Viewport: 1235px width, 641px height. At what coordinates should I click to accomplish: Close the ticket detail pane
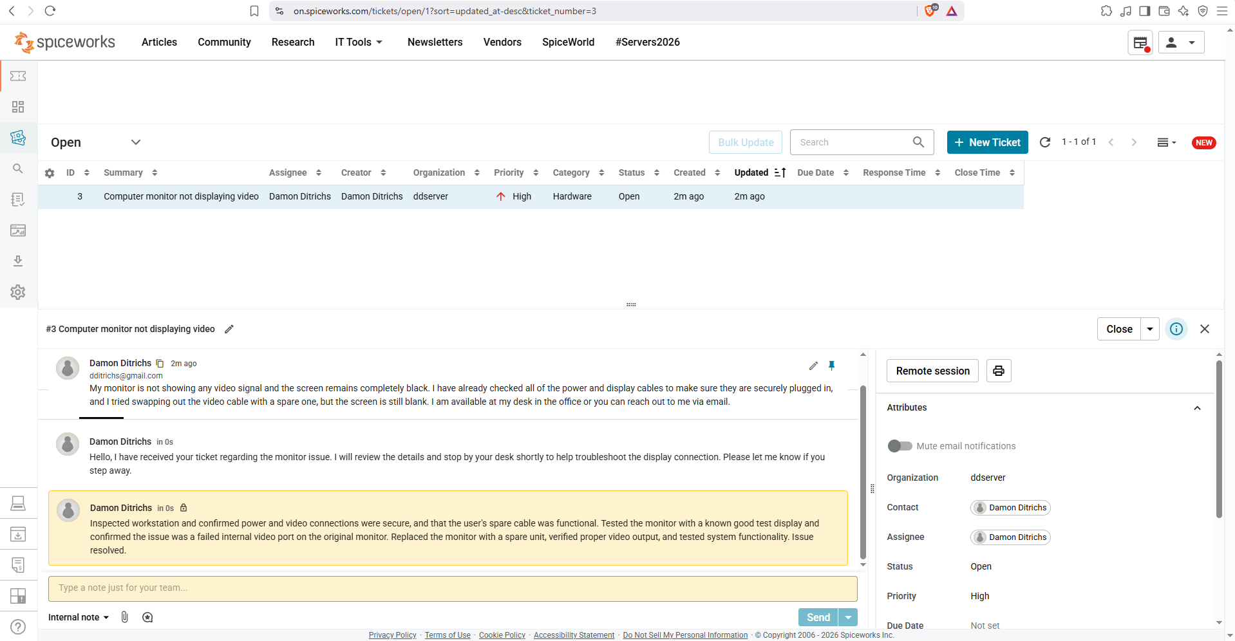pyautogui.click(x=1205, y=329)
